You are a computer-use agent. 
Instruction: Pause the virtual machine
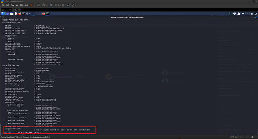click(x=32, y=5)
